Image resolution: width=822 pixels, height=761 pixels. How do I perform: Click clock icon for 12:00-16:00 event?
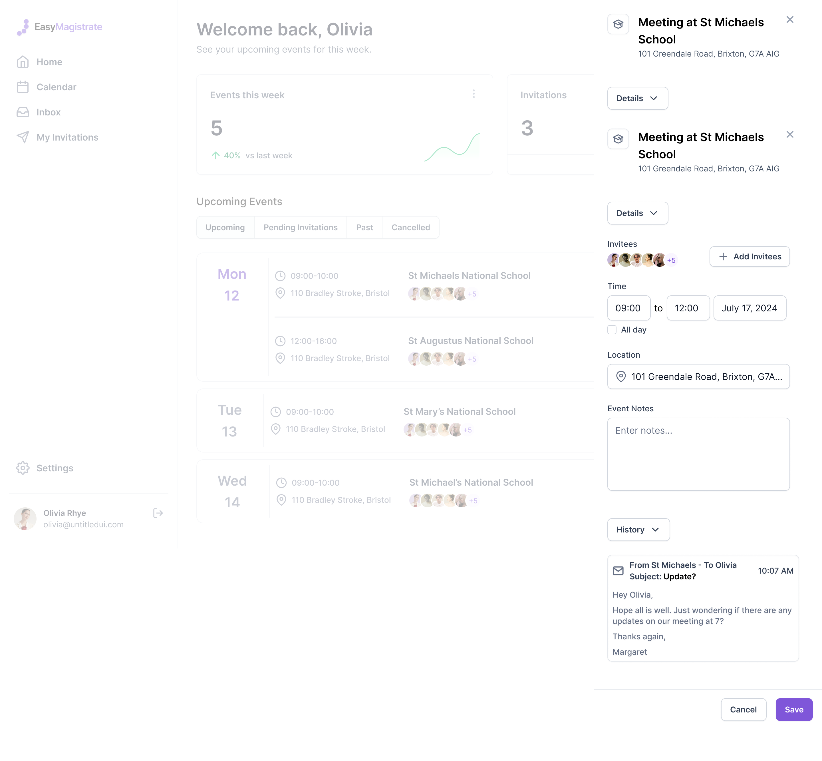point(280,341)
